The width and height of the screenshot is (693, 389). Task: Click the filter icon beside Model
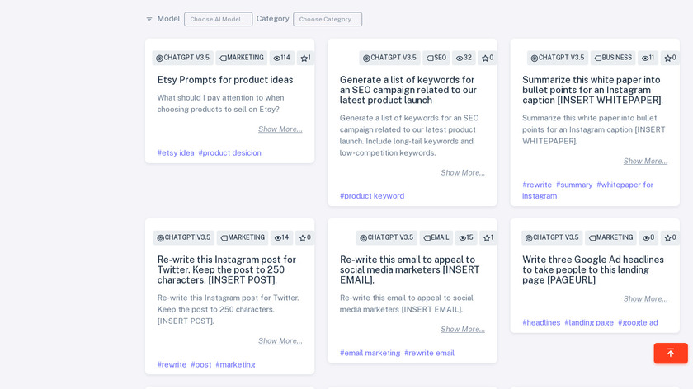click(x=149, y=19)
